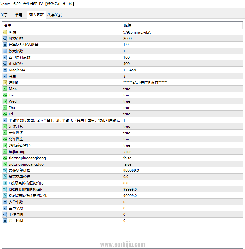The image size is (245, 249).
Task: Click the boolean icon beside Wed
Action: (5, 101)
